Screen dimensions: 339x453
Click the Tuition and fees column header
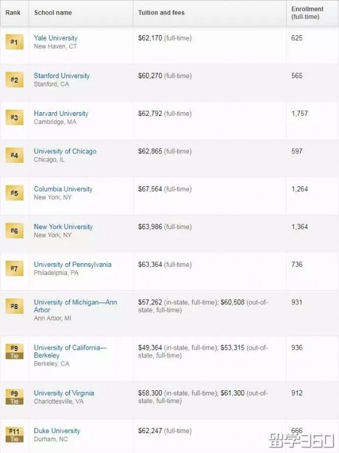(x=161, y=13)
